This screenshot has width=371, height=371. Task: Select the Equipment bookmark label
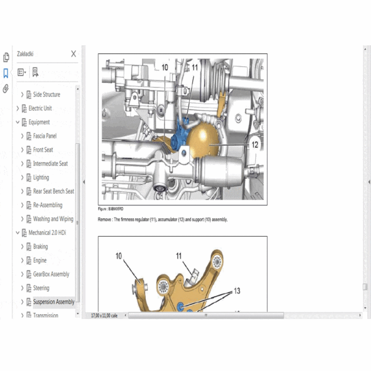39,122
